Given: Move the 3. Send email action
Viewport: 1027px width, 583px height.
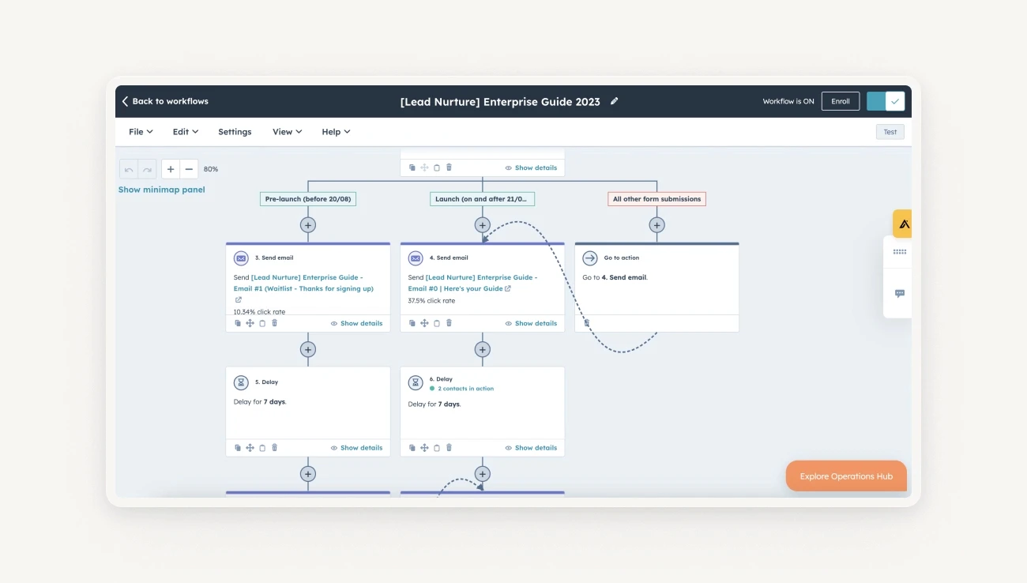Looking at the screenshot, I should pyautogui.click(x=250, y=323).
